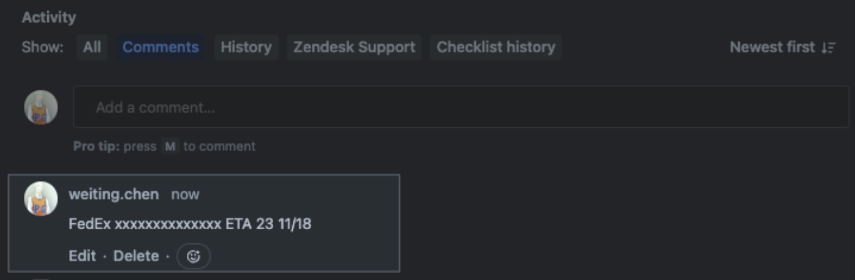Edit the FedEx ETA comment
Screen dimensions: 855x280
tap(82, 256)
